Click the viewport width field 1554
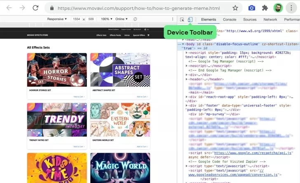 click(x=76, y=19)
